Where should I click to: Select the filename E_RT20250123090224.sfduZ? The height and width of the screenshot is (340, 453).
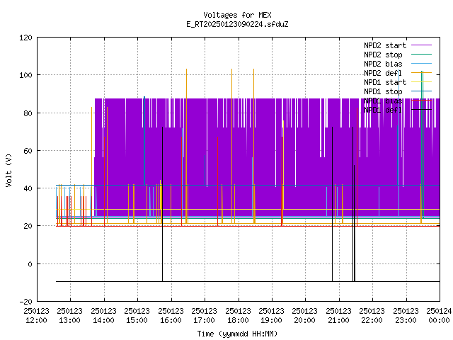pyautogui.click(x=237, y=24)
